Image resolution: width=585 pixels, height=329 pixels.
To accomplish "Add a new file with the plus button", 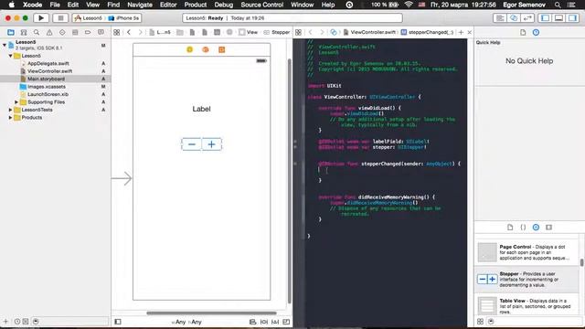I will (x=5, y=321).
